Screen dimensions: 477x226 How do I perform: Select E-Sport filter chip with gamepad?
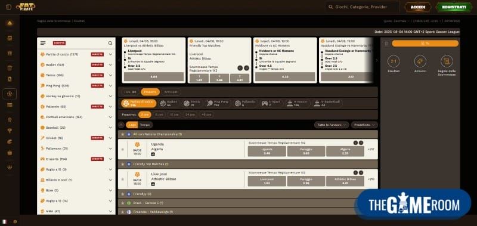click(271, 103)
